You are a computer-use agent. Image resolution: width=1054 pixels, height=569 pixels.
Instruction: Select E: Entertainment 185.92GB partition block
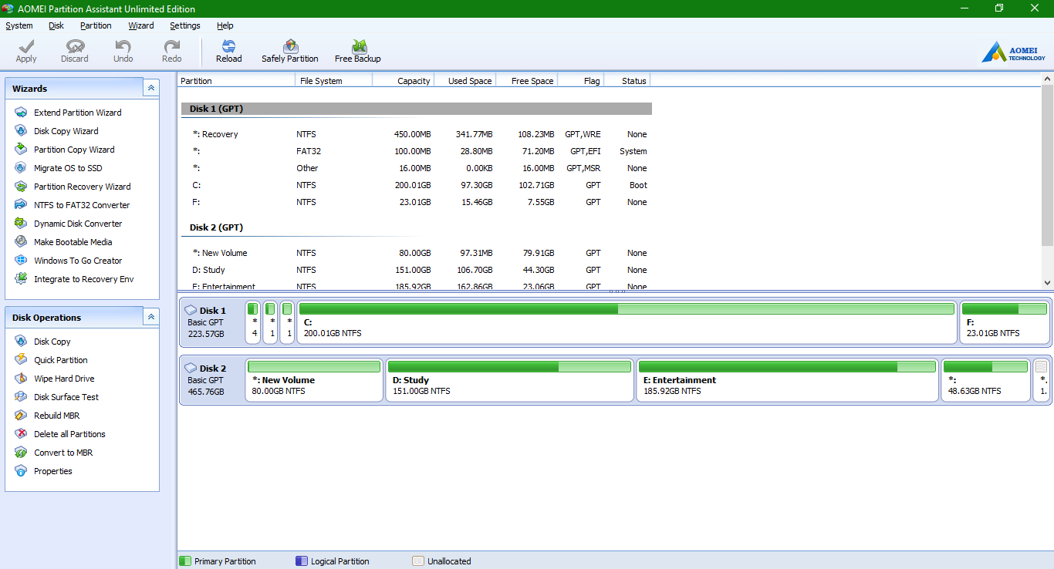pyautogui.click(x=787, y=379)
